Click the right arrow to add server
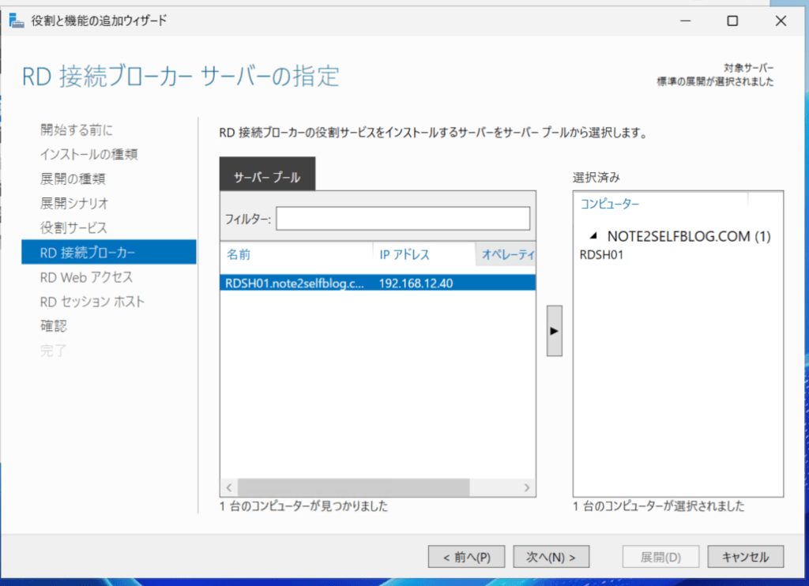 click(554, 330)
